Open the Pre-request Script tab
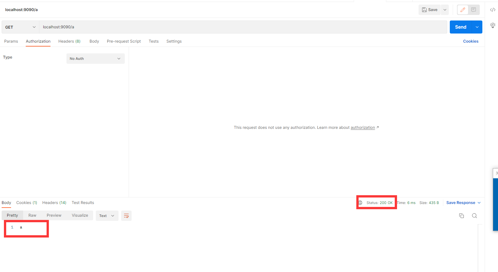This screenshot has width=498, height=272. (x=124, y=41)
